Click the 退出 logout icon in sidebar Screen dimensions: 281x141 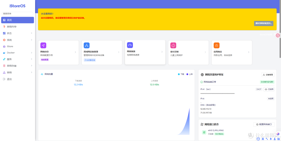(x=4, y=79)
